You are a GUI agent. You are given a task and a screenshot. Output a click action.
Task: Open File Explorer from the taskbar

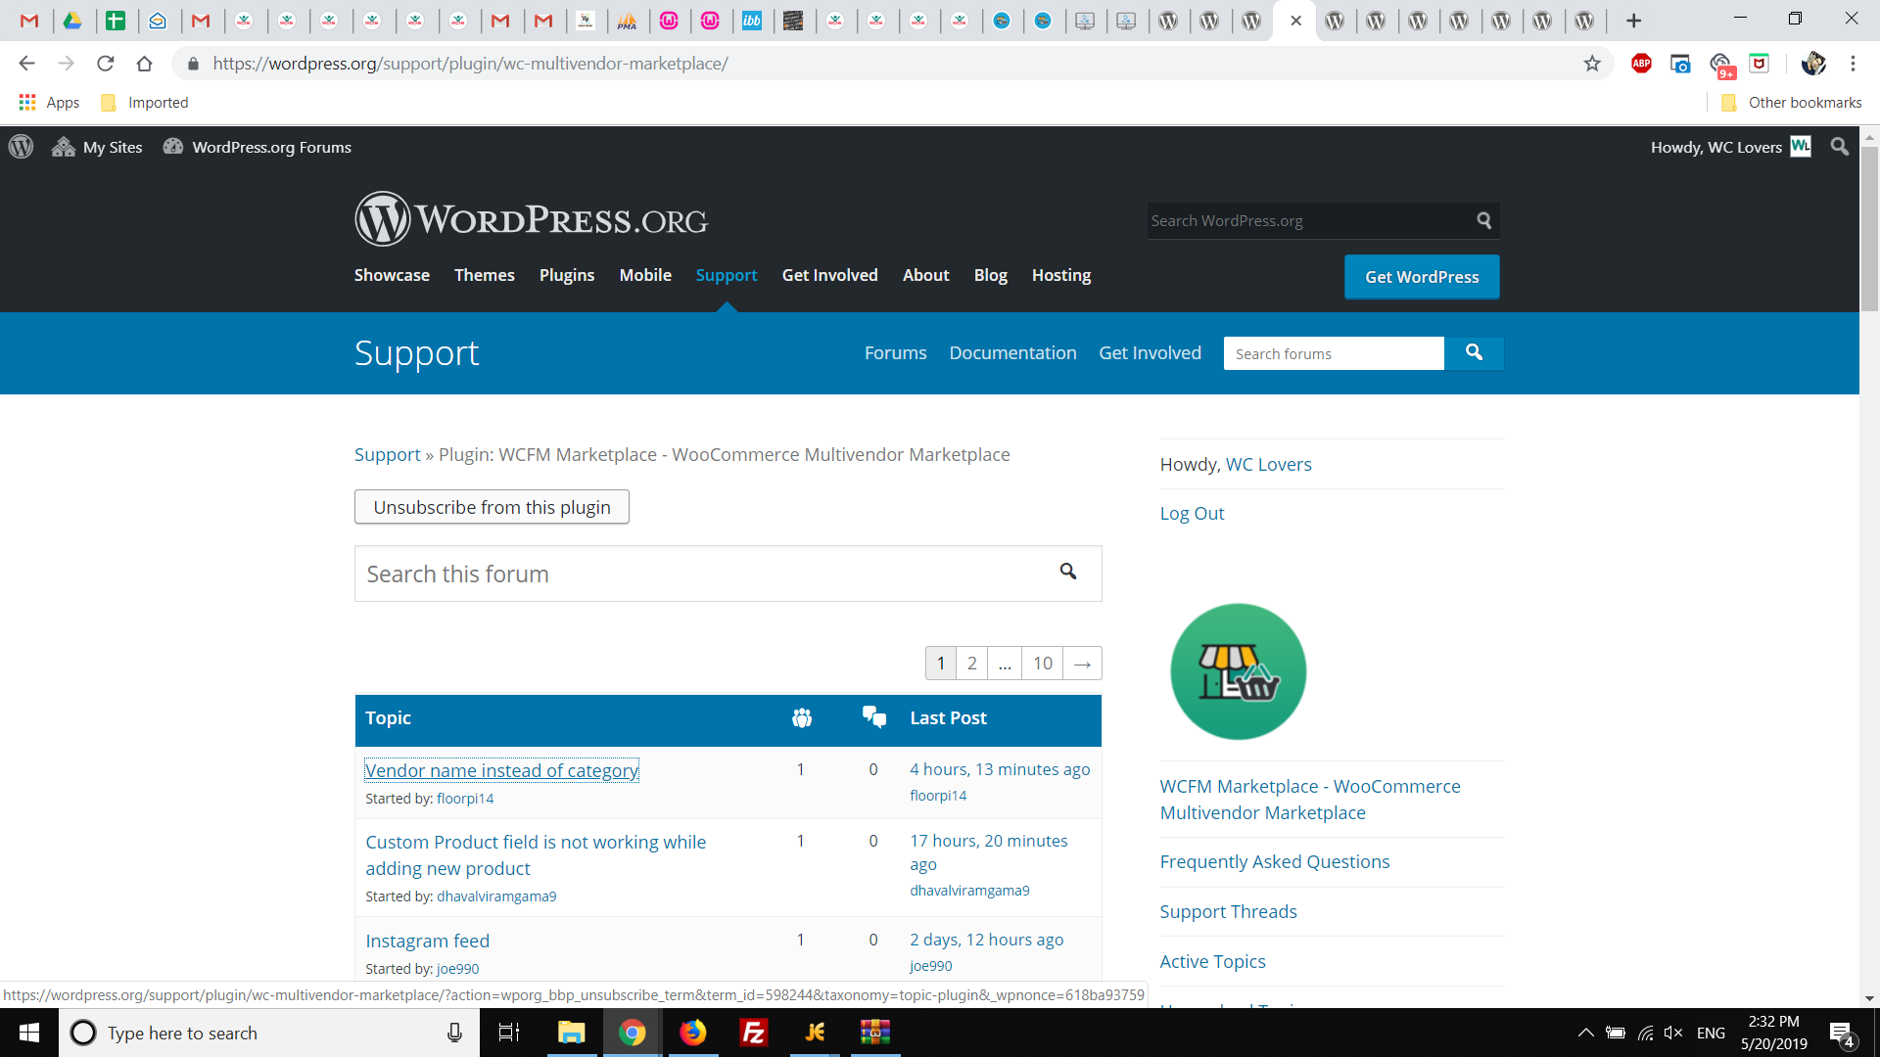[x=571, y=1033]
